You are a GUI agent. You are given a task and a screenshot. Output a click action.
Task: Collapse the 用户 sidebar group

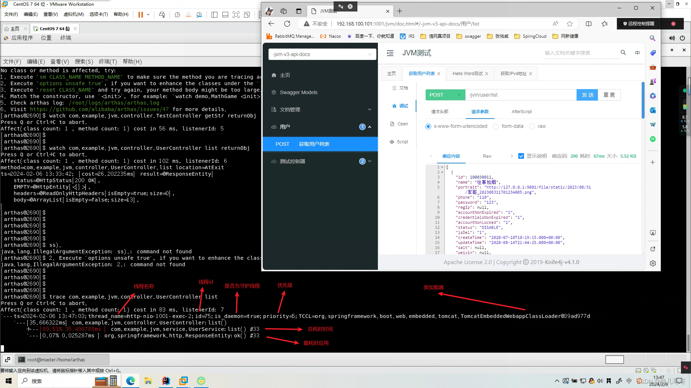coord(320,127)
